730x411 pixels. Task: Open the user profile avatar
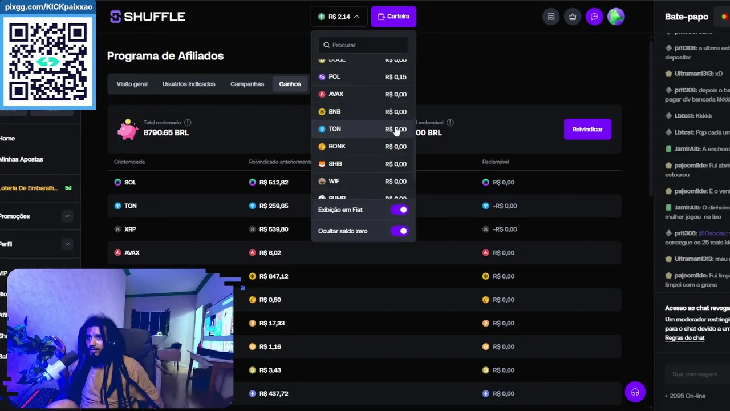(616, 17)
